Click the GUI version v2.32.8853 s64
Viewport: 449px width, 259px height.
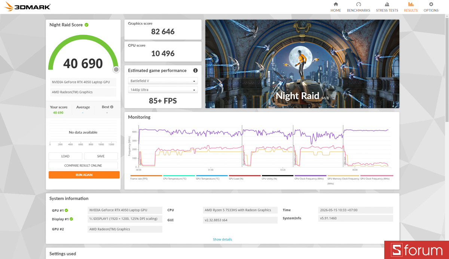(x=240, y=220)
